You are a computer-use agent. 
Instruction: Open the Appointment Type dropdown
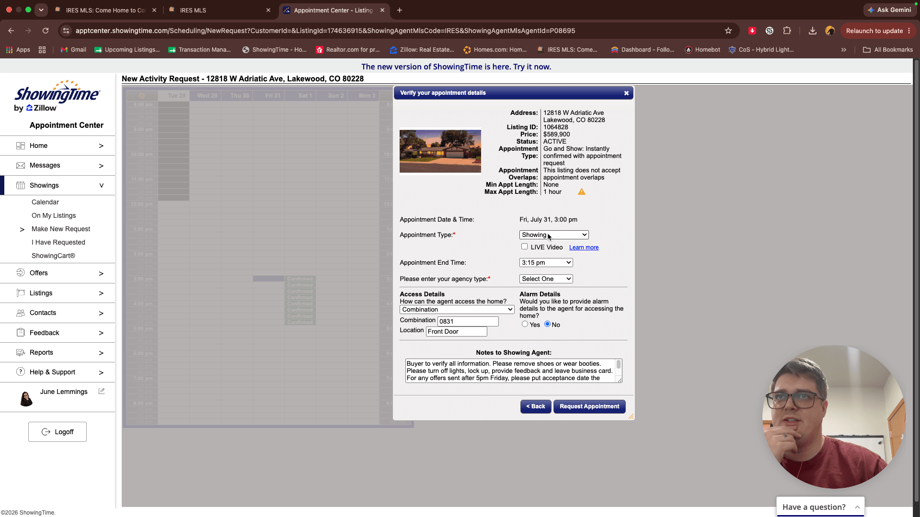tap(554, 235)
